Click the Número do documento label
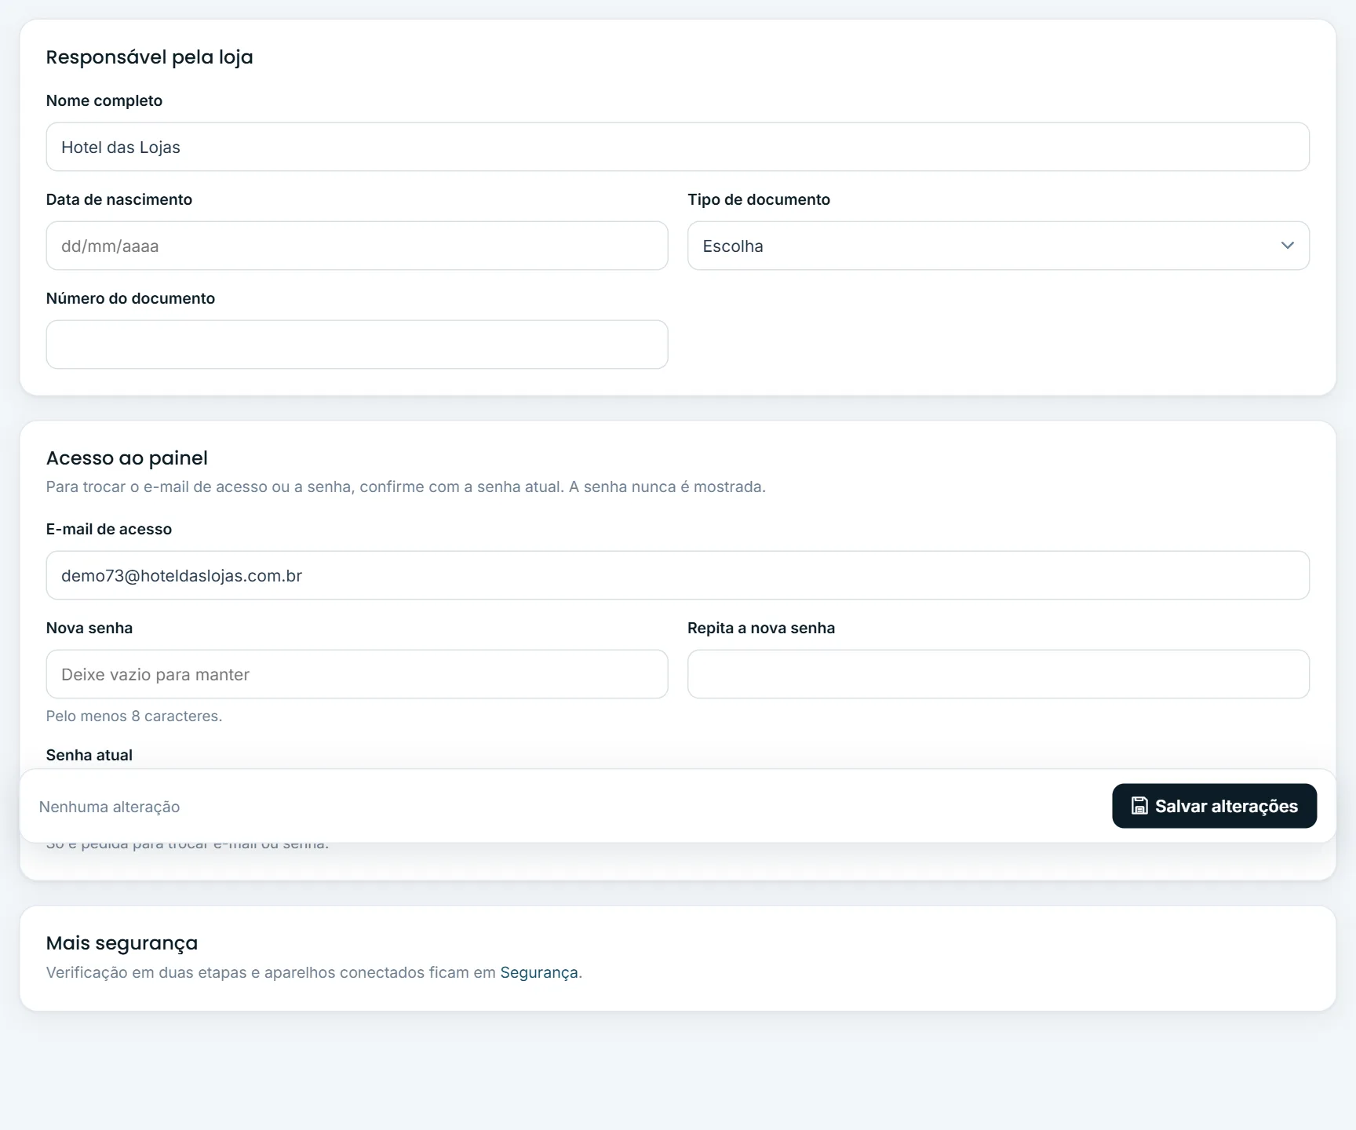 [130, 298]
